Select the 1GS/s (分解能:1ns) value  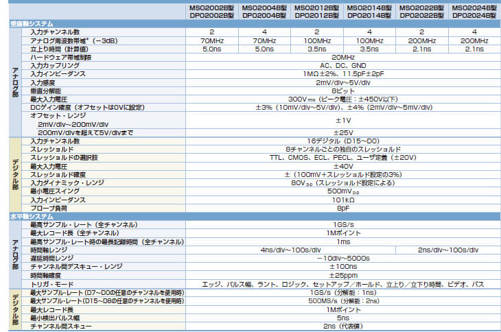pyautogui.click(x=343, y=293)
